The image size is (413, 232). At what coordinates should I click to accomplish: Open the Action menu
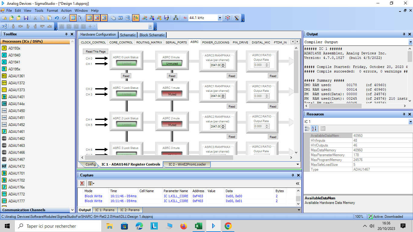click(x=66, y=10)
